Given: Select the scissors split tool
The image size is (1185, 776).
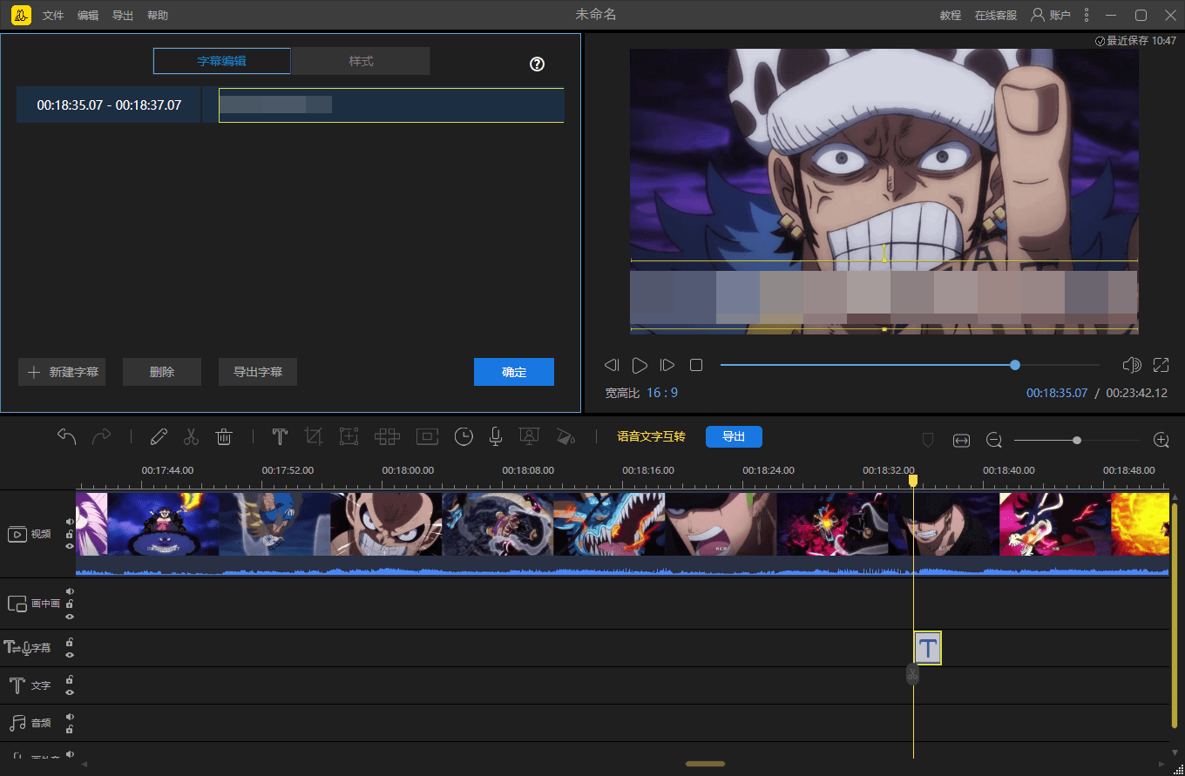Looking at the screenshot, I should pos(192,436).
